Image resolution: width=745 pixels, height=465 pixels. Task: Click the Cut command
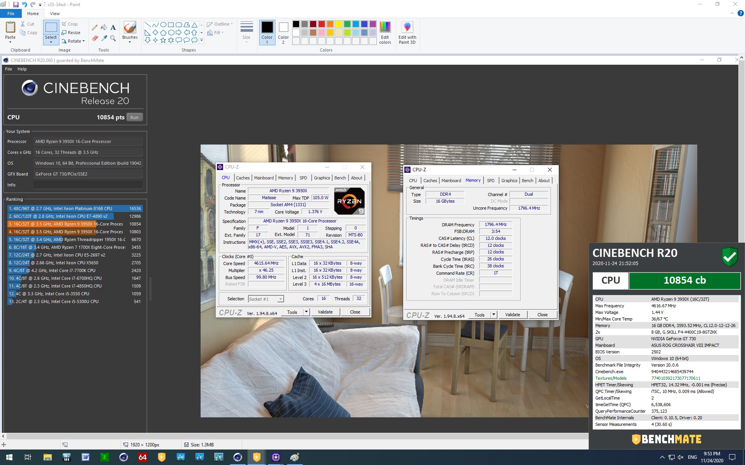(27, 24)
